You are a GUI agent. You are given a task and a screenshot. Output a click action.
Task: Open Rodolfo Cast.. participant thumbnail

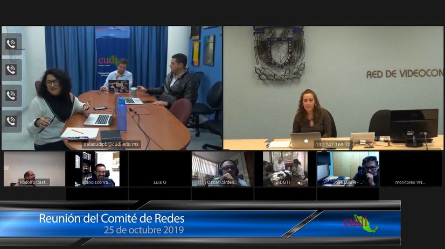[x=34, y=169]
